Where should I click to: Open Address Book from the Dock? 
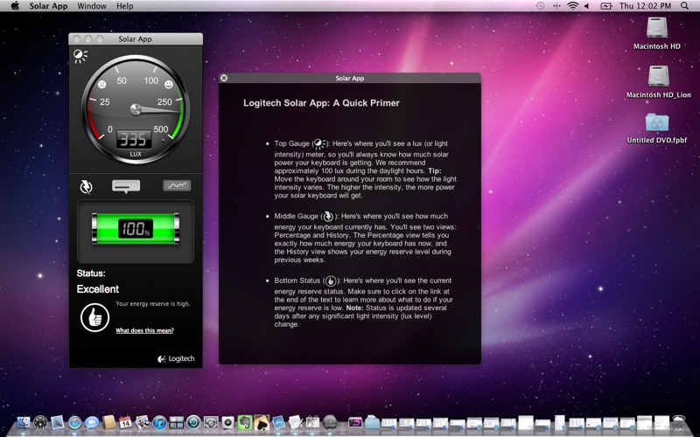108,422
